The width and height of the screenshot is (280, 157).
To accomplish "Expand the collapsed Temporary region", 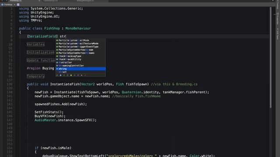I will click(35, 76).
